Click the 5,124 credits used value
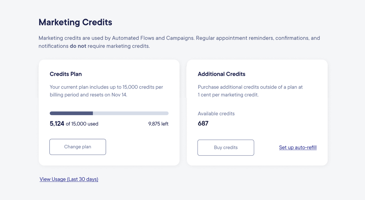Screen dimensions: 365x200 point(57,124)
